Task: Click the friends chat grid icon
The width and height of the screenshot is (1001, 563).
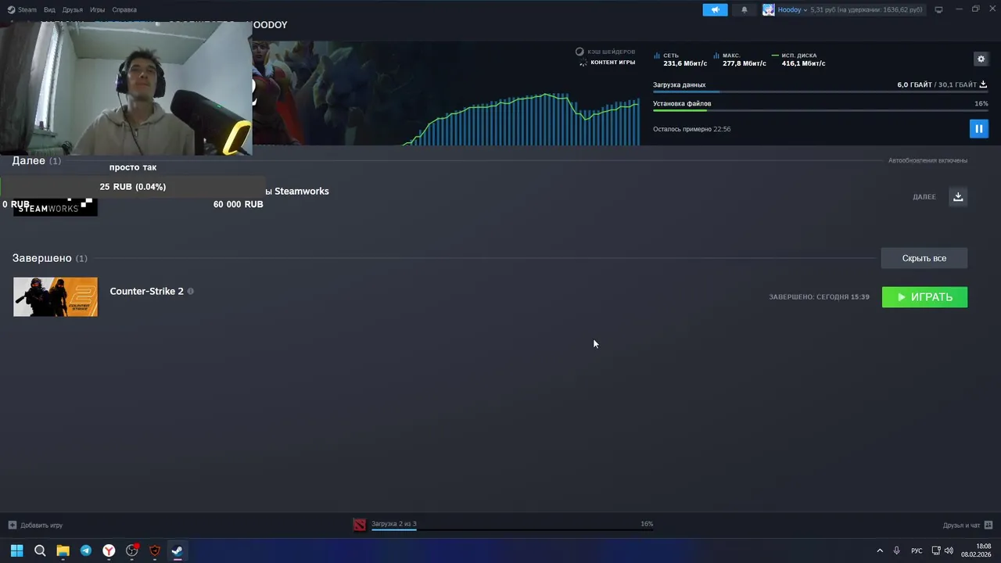Action: click(x=988, y=525)
